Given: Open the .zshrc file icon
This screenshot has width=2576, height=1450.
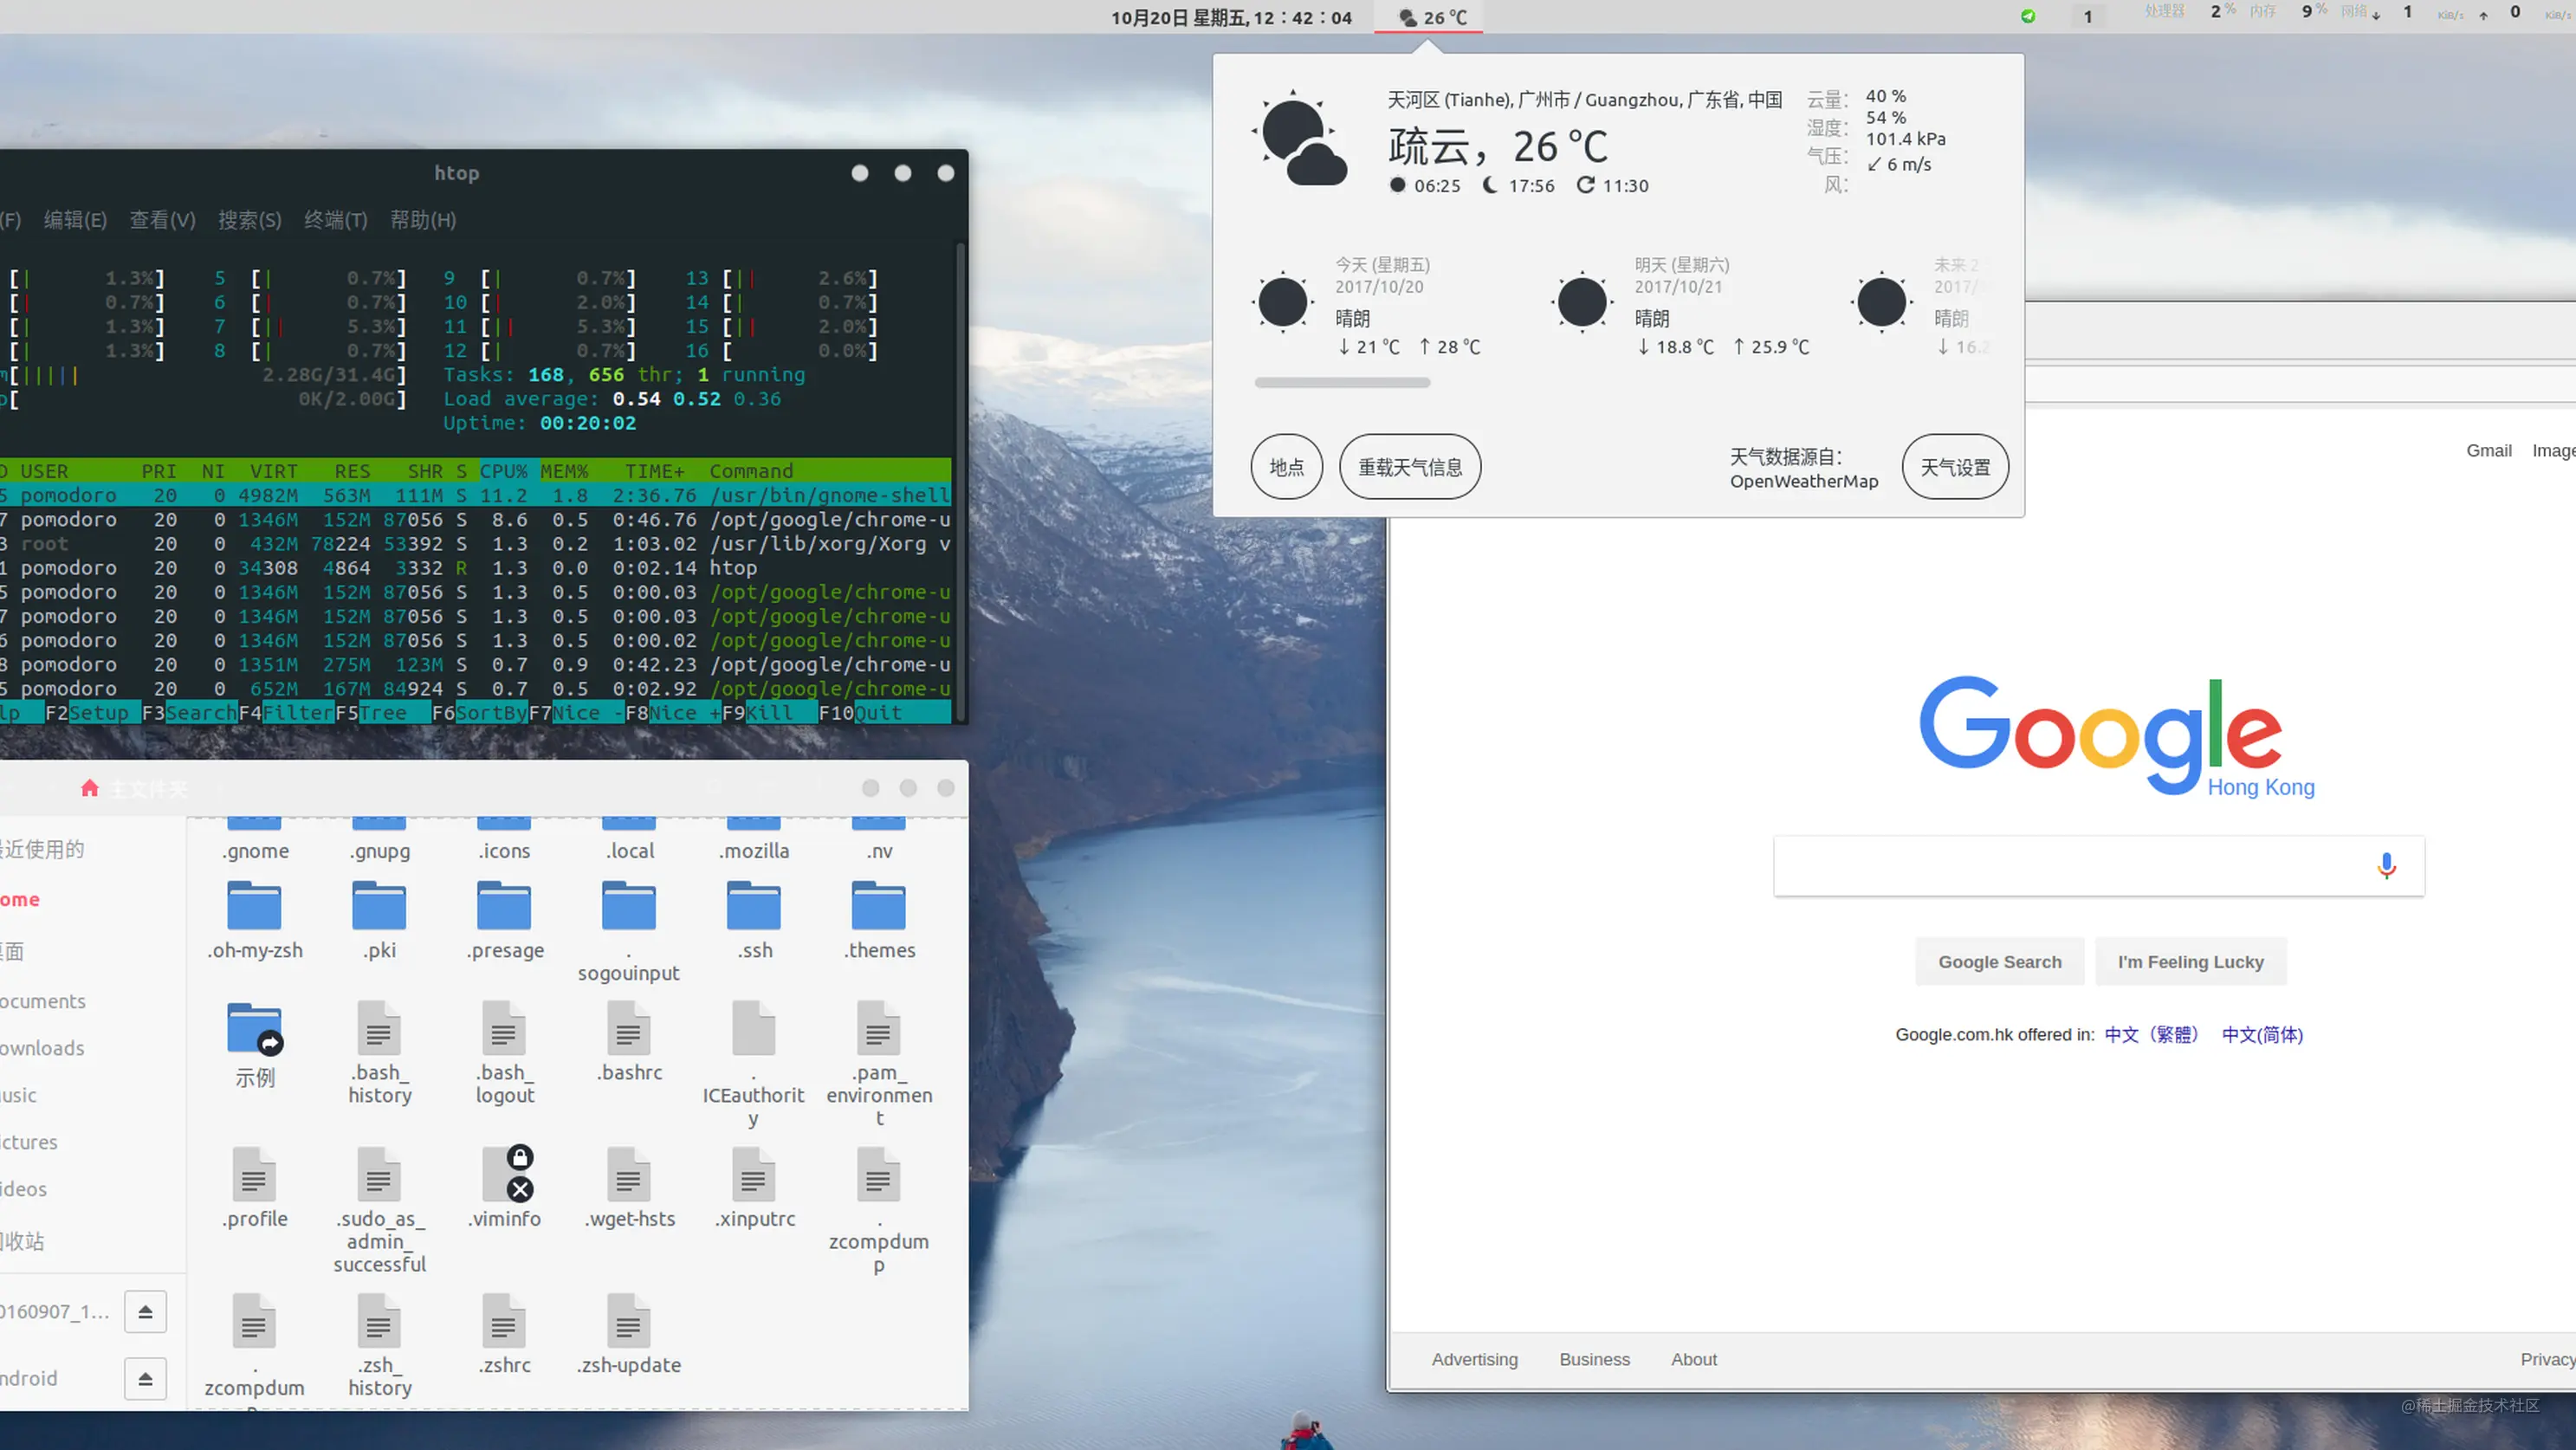Looking at the screenshot, I should [503, 1321].
